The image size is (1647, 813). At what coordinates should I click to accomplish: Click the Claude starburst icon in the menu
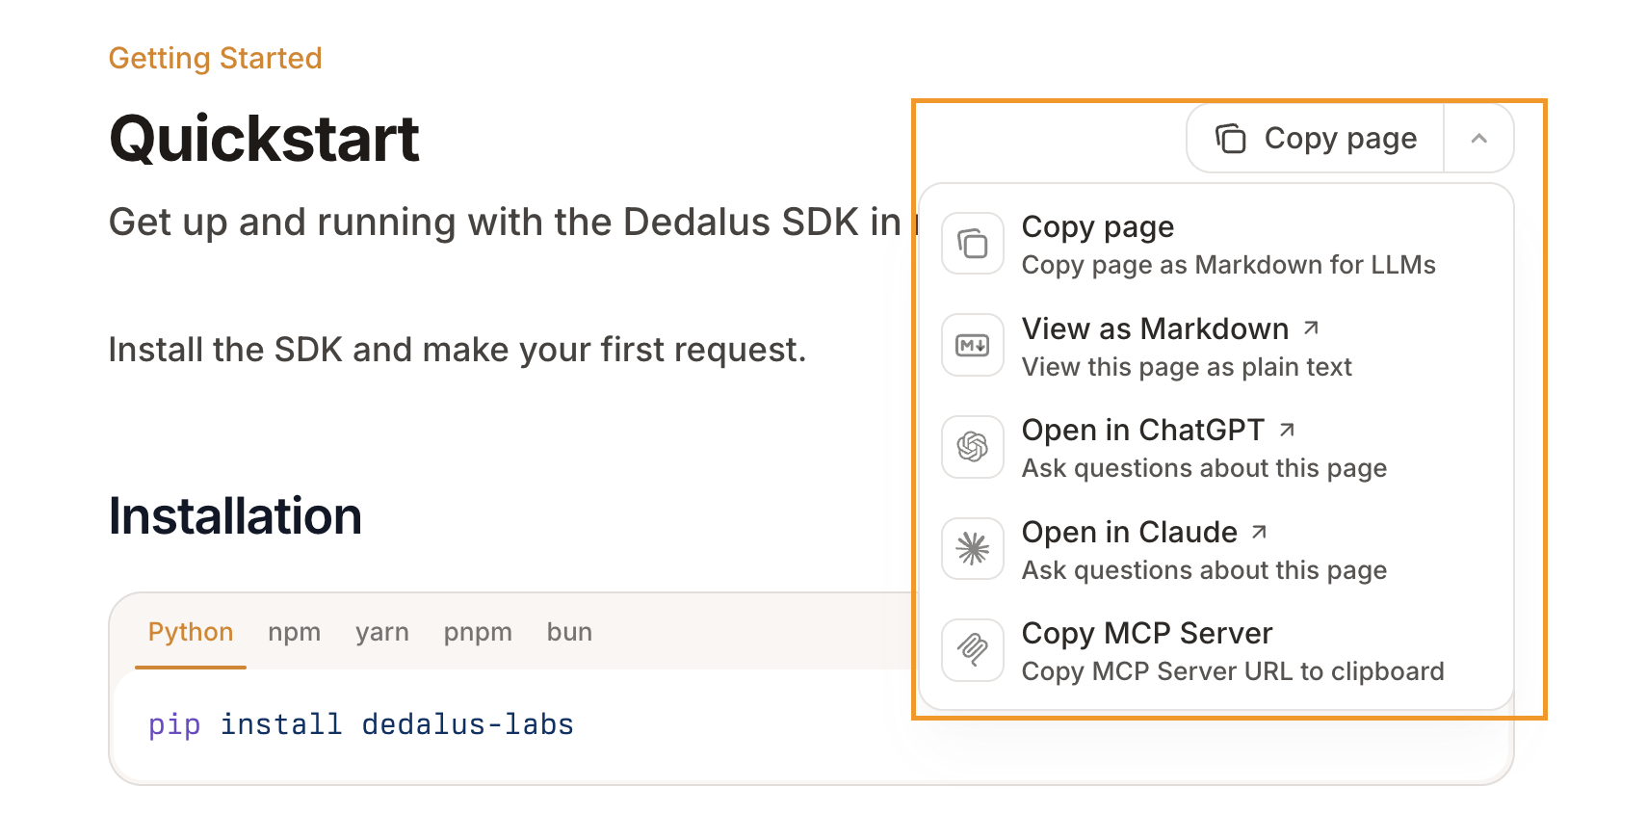972,548
